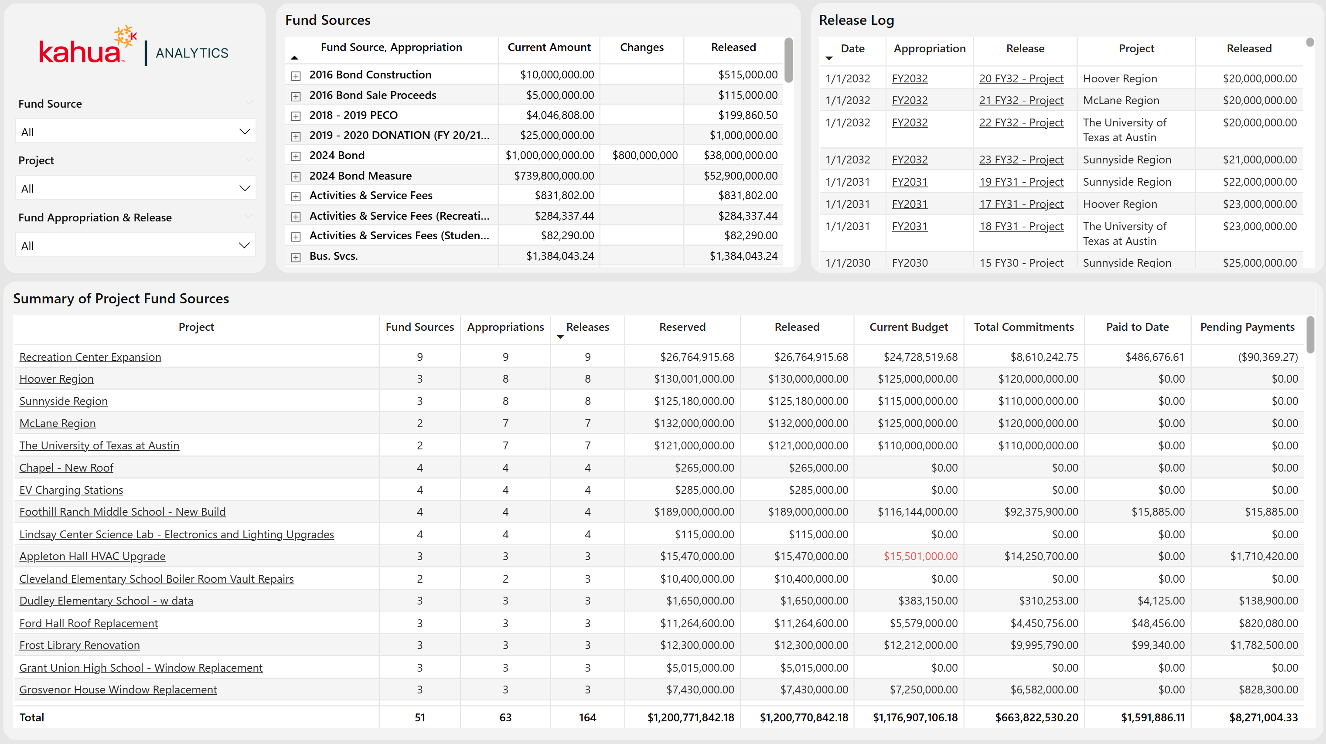Expand the Activities & Service Fees row

coord(296,197)
